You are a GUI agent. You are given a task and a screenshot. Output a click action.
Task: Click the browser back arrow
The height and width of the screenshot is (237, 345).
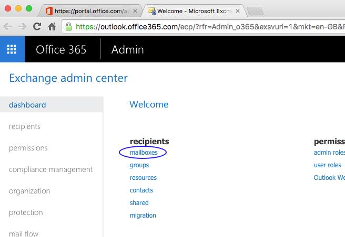pyautogui.click(x=8, y=27)
